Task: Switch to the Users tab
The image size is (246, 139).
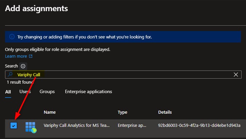Action: [x=25, y=91]
